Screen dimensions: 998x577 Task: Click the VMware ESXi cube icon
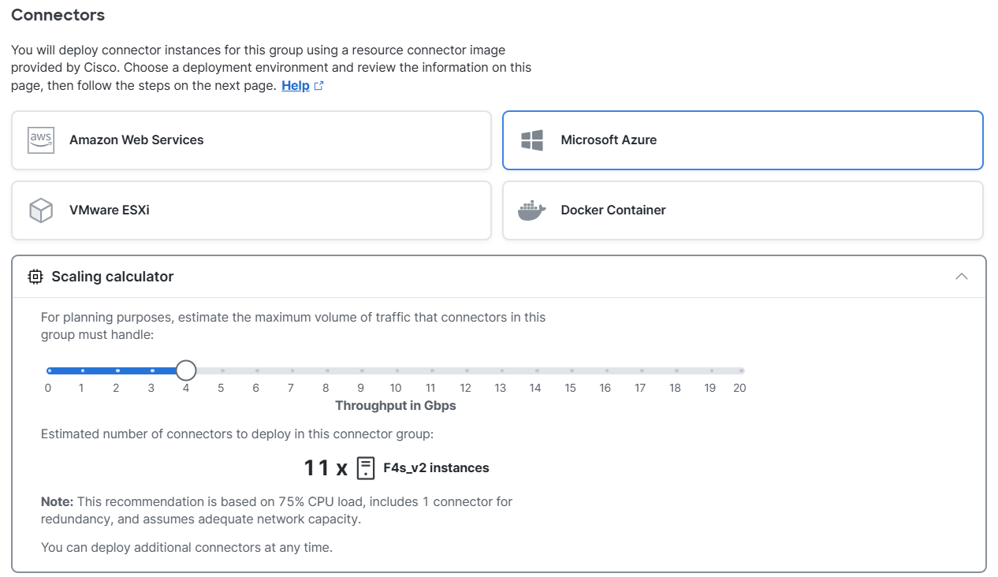point(41,210)
